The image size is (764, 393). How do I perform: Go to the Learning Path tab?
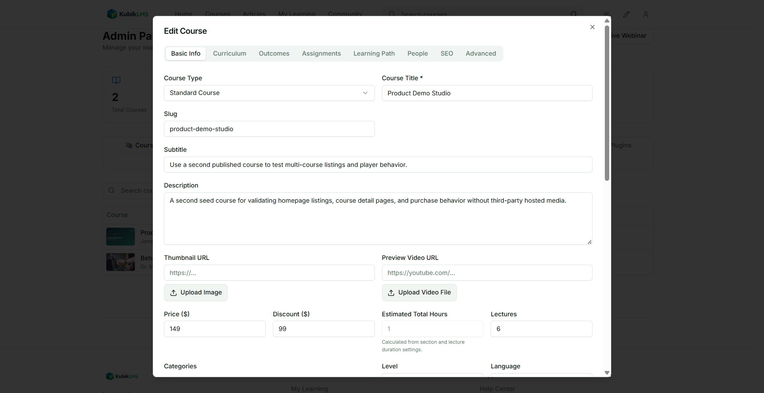(x=374, y=54)
